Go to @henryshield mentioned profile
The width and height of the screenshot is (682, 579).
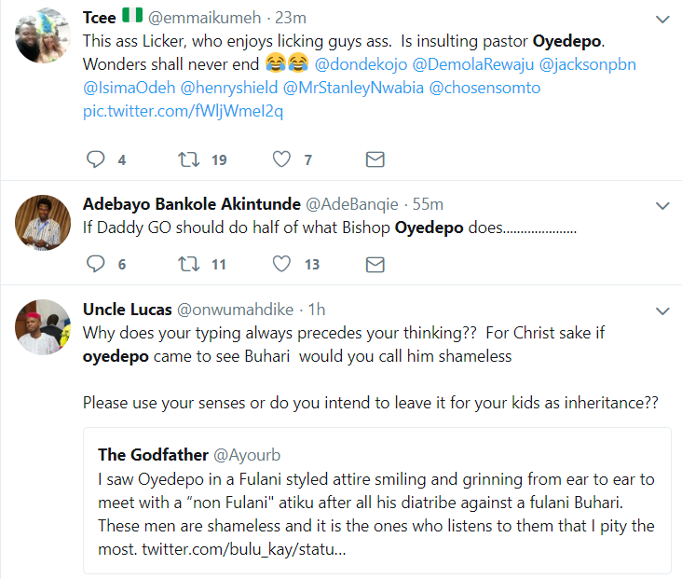[x=229, y=88]
